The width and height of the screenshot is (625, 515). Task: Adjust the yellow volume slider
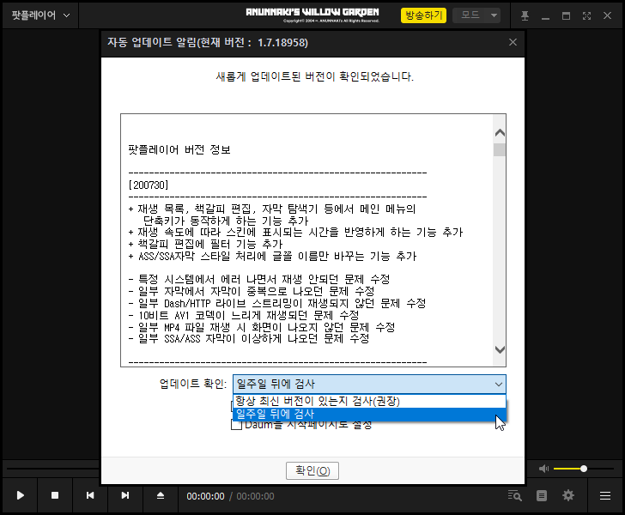pyautogui.click(x=583, y=469)
